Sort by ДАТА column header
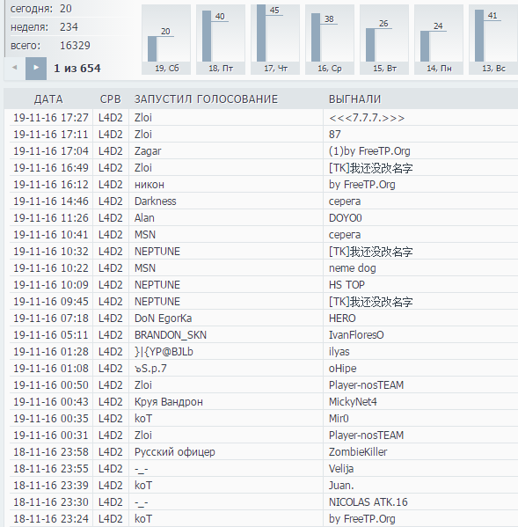The width and height of the screenshot is (518, 527). point(48,99)
